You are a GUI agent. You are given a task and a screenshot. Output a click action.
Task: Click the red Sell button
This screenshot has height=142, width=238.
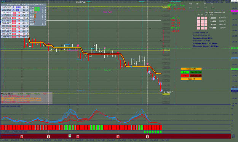(185, 76)
